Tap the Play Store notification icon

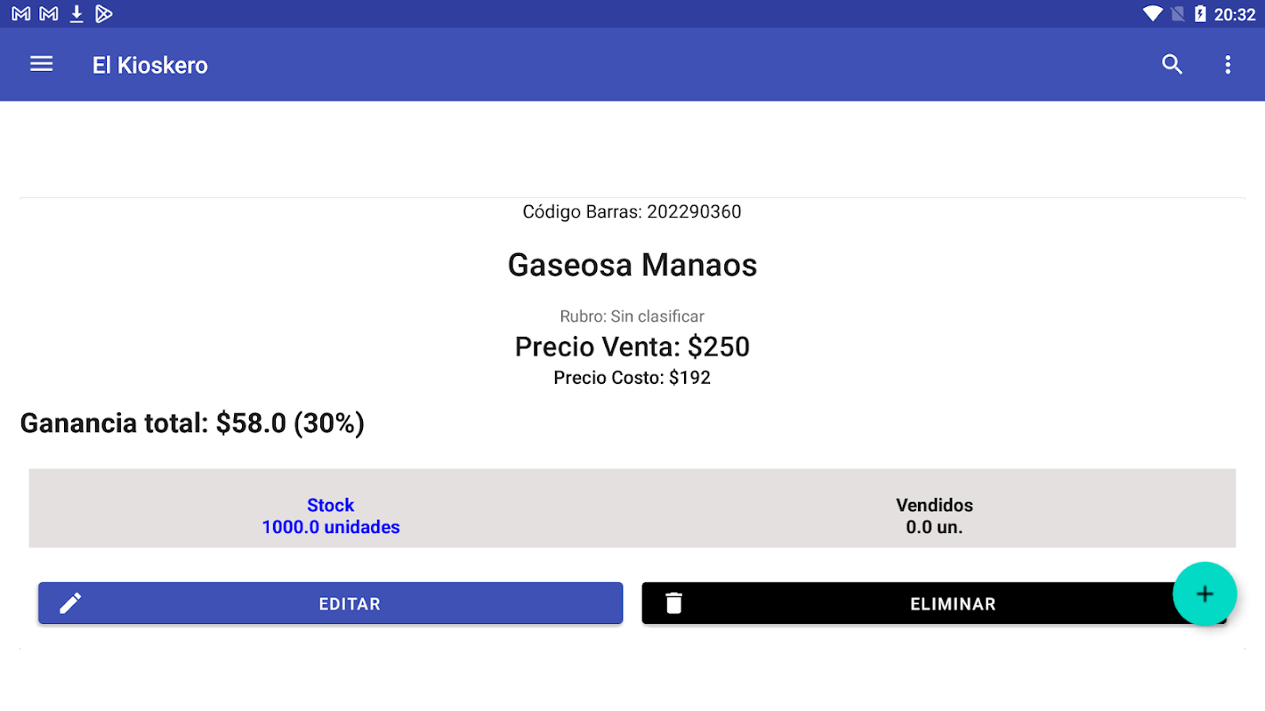point(104,13)
